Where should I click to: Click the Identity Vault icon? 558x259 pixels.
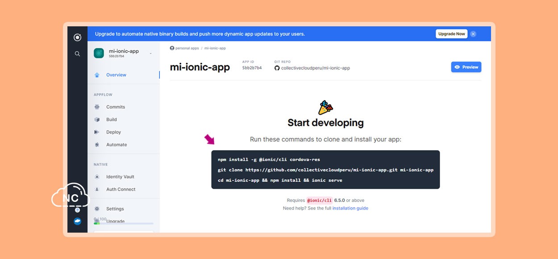97,177
